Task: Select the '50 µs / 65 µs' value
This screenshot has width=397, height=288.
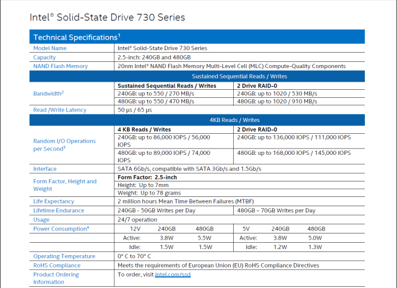Action: click(135, 110)
